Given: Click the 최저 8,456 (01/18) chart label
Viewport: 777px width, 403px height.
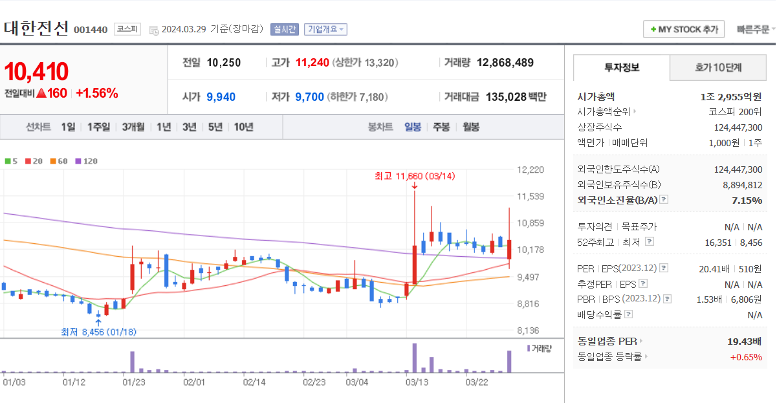Looking at the screenshot, I should coord(98,332).
